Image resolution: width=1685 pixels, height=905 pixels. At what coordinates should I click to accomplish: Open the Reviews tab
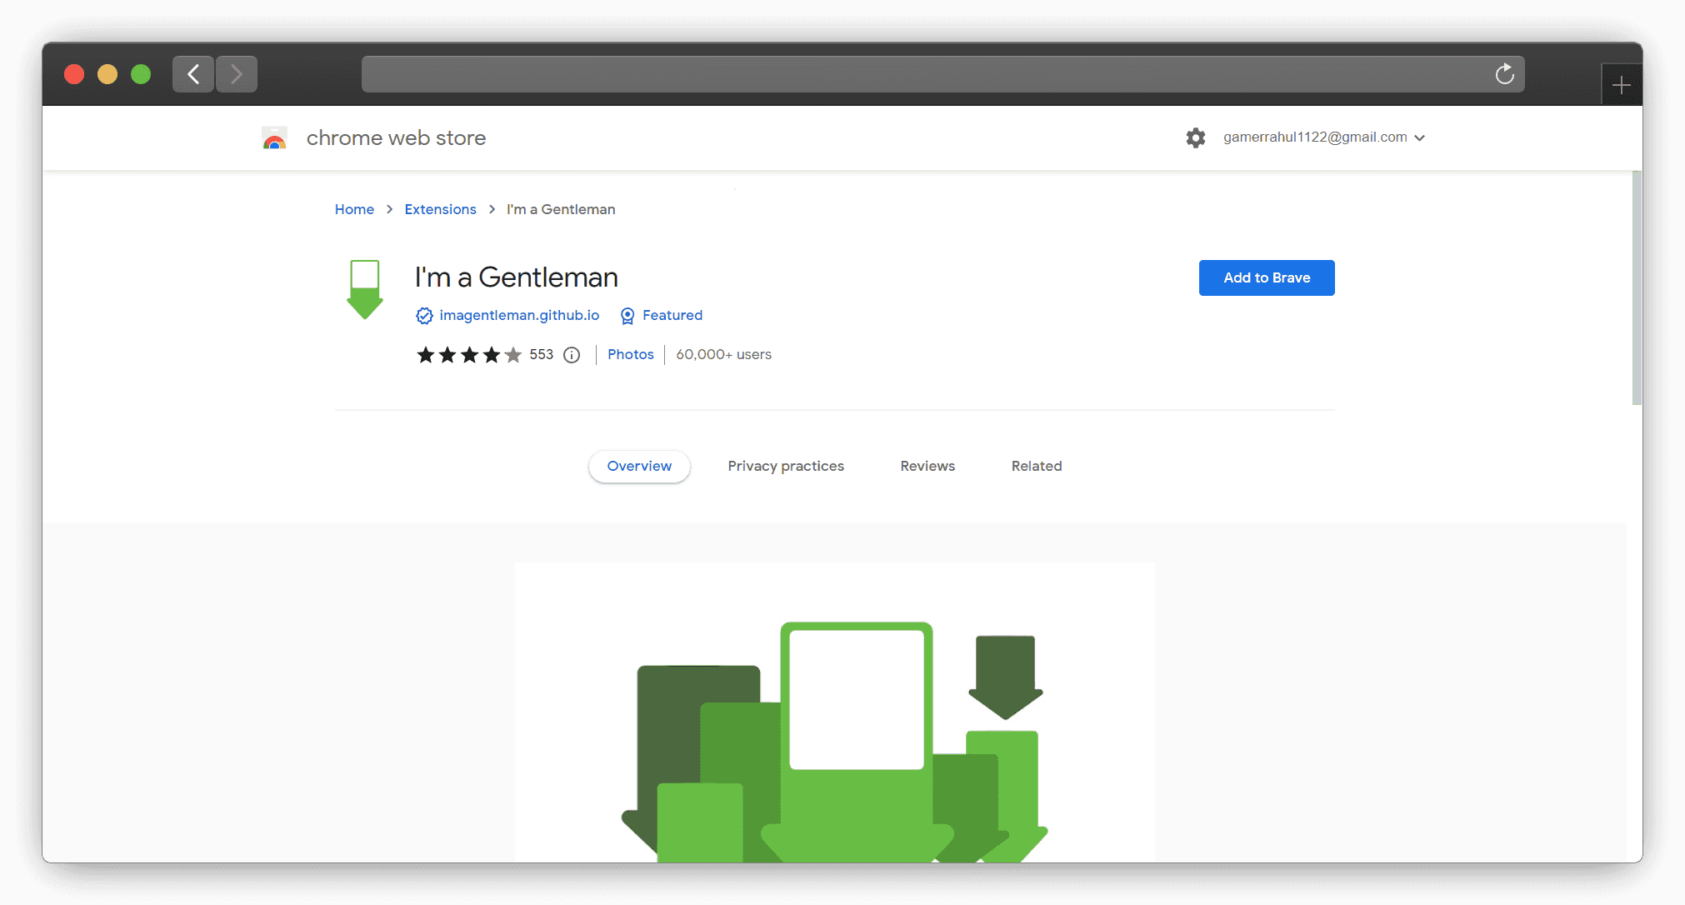click(927, 466)
